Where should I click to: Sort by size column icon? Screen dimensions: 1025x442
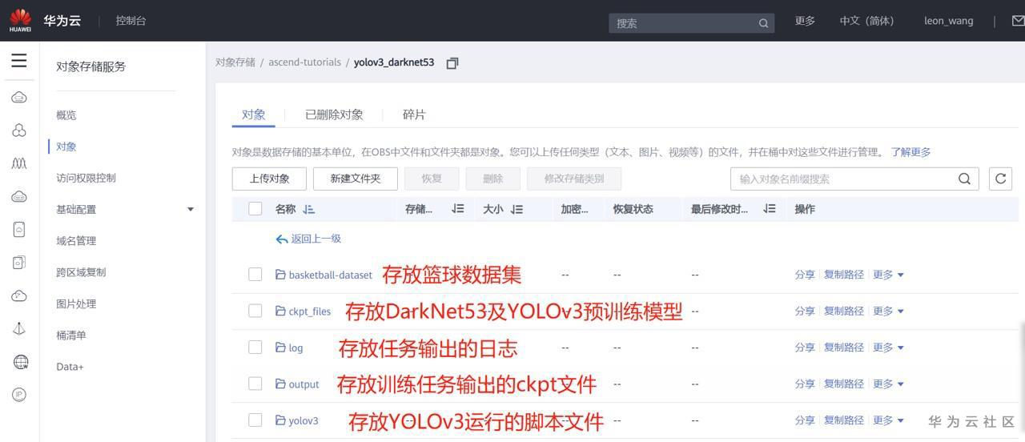click(517, 209)
